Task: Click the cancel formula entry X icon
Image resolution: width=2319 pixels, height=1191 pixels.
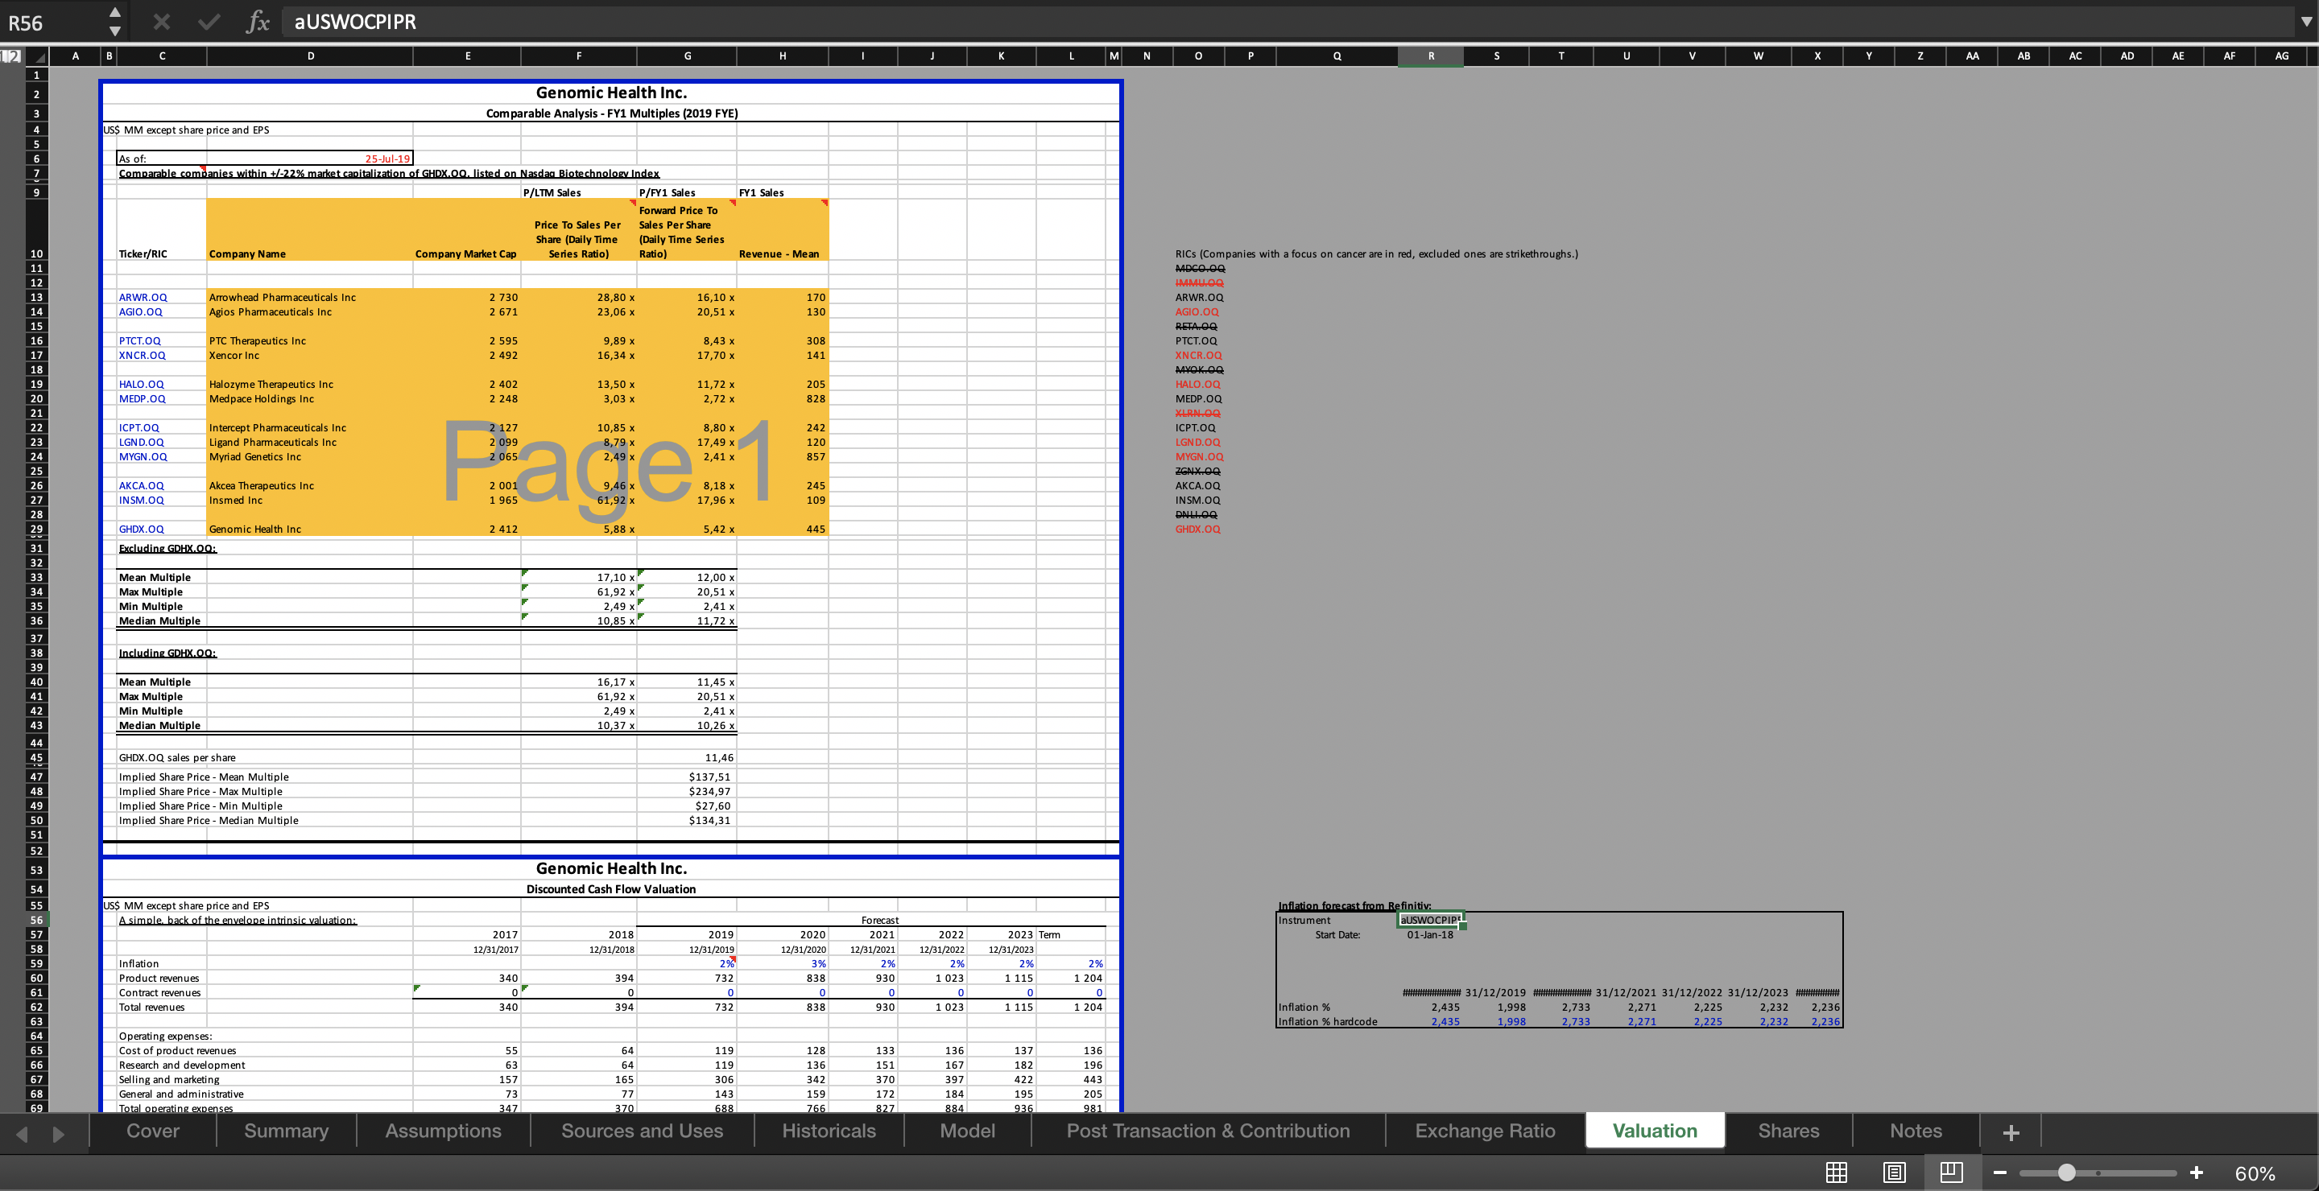Action: (161, 22)
